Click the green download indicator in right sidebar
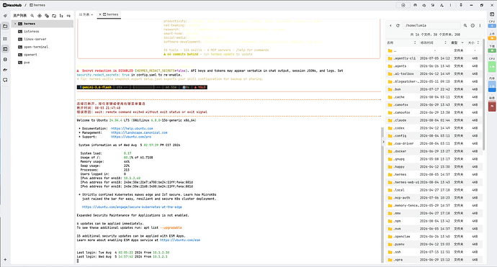The width and height of the screenshot is (497, 267). pyautogui.click(x=492, y=50)
